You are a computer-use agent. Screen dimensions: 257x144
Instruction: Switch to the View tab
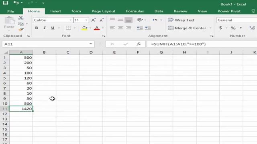[x=202, y=11]
